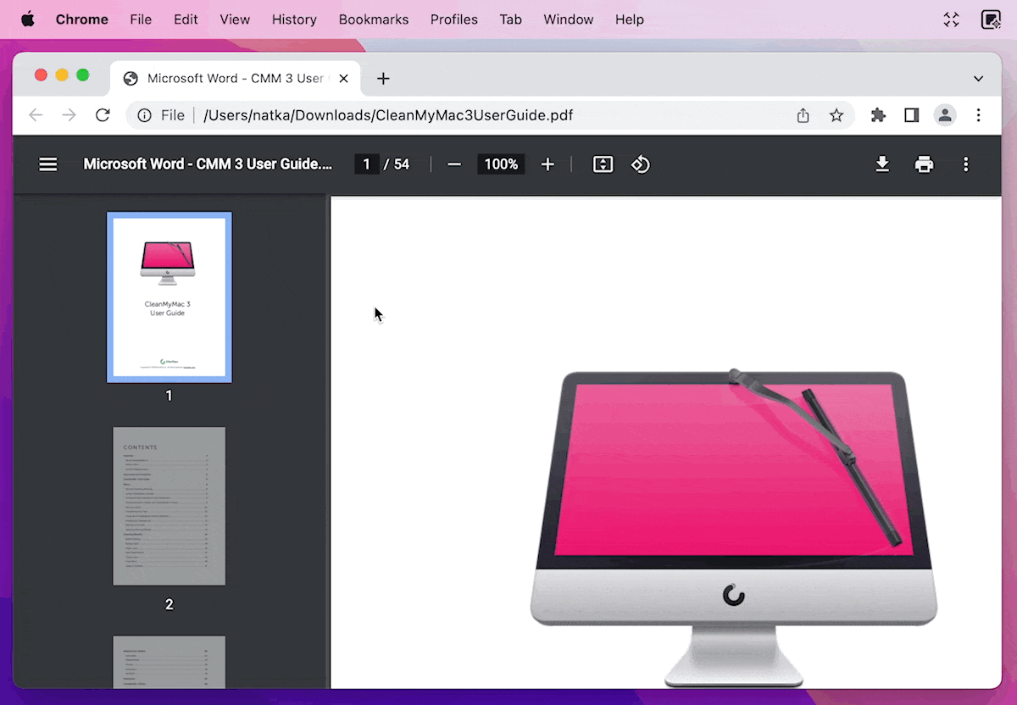Zoom out with the minus icon
Screen dimensions: 1017x705
coord(454,164)
